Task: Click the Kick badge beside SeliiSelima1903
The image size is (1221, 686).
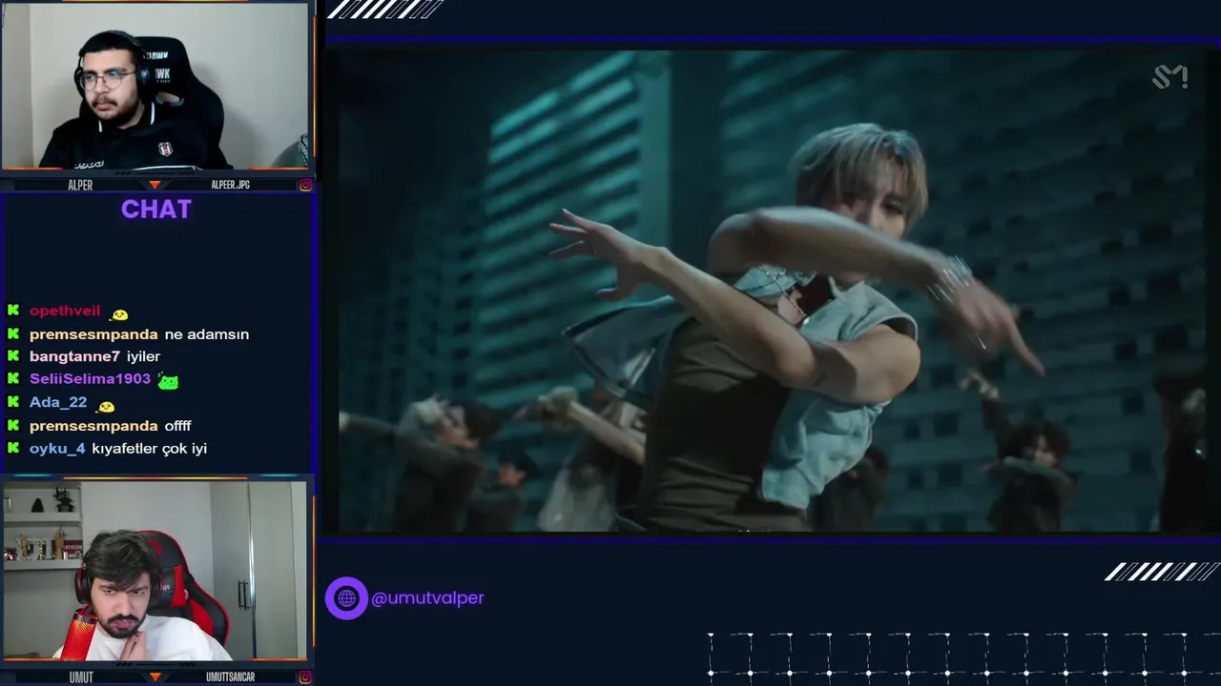Action: 13,379
